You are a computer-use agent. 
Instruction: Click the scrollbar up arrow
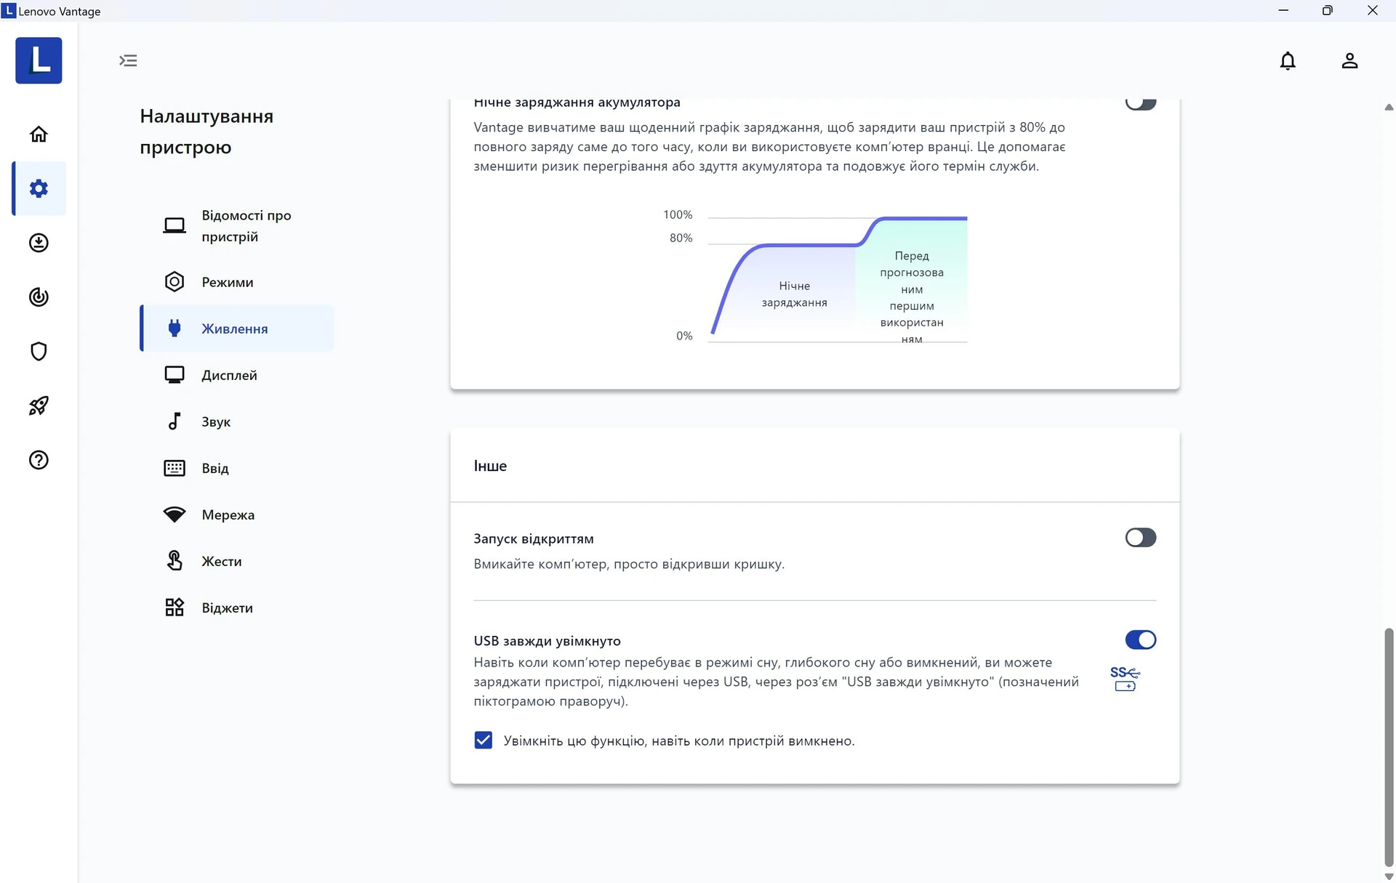click(1389, 107)
